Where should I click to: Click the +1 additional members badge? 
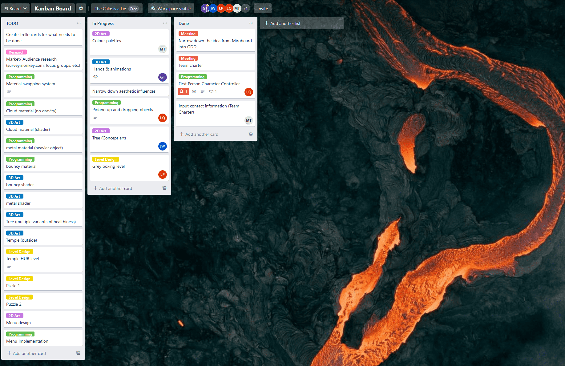[x=245, y=9]
